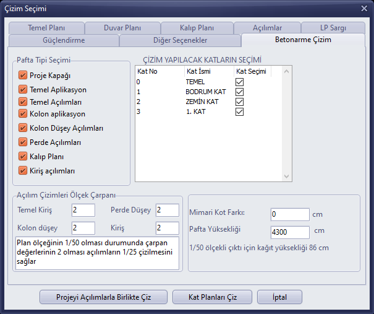
Task: Select the 1. KAT name cell
Action: pos(195,112)
